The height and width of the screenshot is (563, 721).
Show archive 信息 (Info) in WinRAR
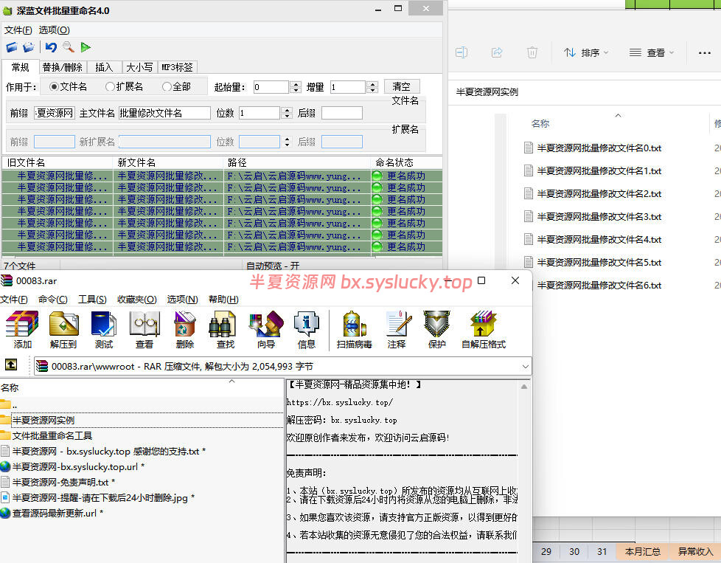pos(306,330)
